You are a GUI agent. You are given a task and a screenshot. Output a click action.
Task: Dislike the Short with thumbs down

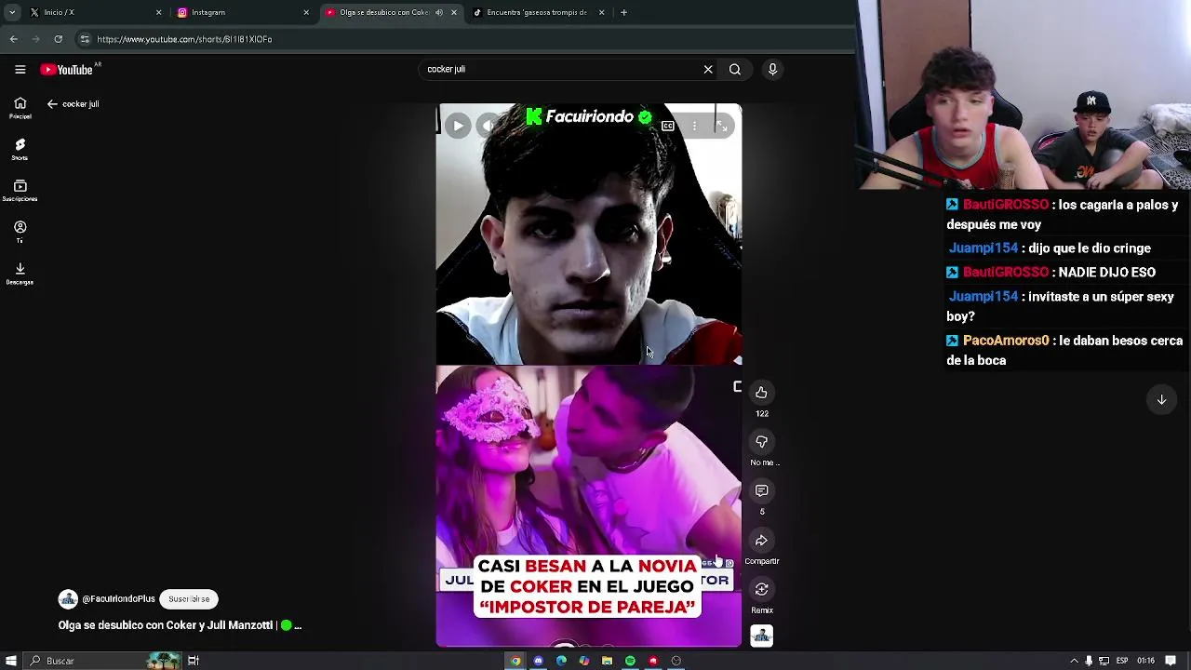click(x=761, y=442)
